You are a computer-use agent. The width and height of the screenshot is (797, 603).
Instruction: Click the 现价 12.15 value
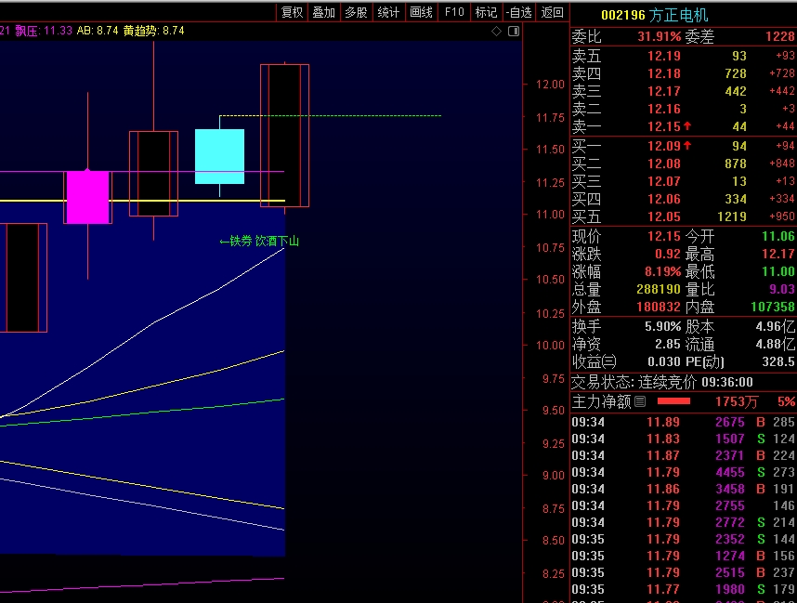(x=663, y=236)
